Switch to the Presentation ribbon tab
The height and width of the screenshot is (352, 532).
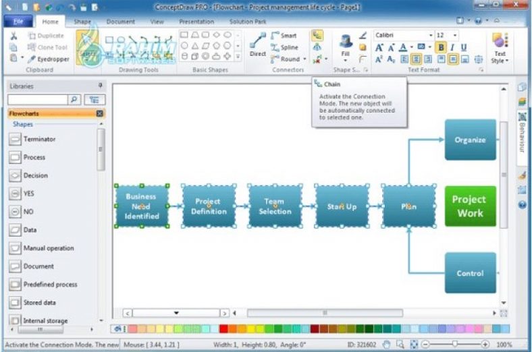196,22
